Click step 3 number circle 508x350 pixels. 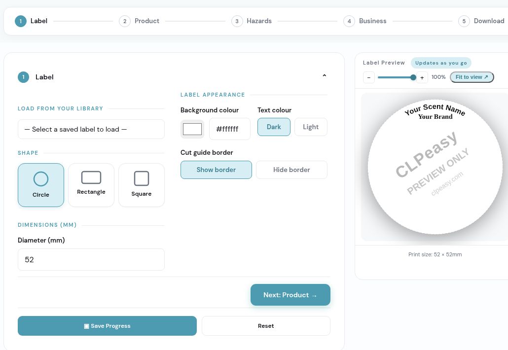tap(237, 21)
